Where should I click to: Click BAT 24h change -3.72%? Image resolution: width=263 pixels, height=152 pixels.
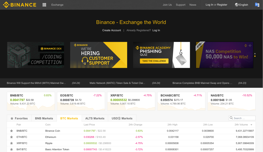(139, 149)
